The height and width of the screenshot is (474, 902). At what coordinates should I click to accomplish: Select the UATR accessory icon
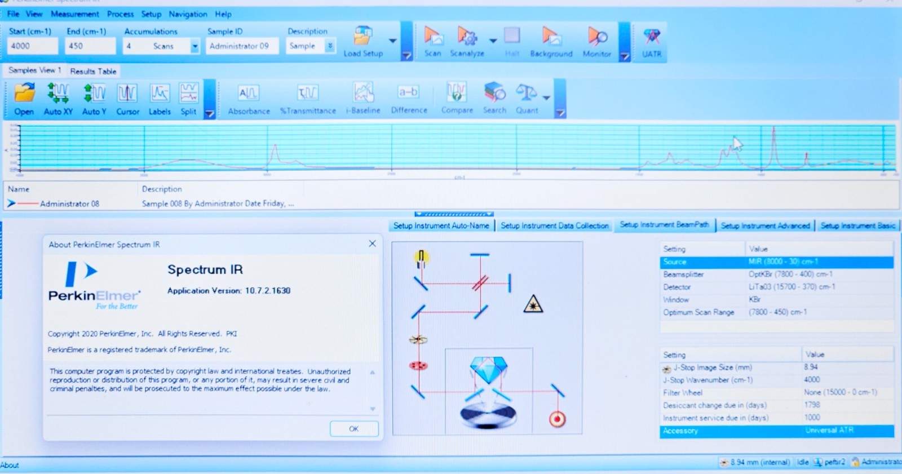(652, 42)
